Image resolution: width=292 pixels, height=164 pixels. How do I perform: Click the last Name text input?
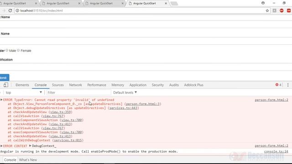point(146,41)
